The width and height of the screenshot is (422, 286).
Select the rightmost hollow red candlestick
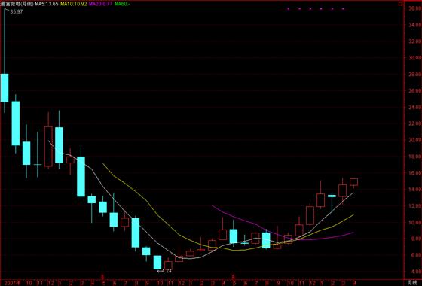tap(353, 182)
